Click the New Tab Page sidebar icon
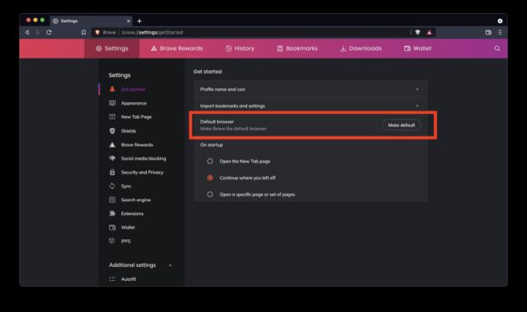Image resolution: width=527 pixels, height=312 pixels. pos(112,117)
